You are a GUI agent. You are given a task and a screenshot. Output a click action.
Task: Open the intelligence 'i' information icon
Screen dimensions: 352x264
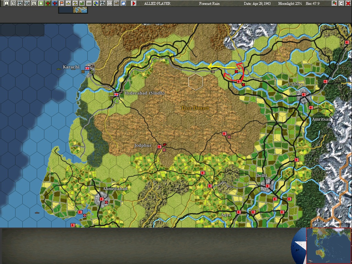click(x=34, y=3)
